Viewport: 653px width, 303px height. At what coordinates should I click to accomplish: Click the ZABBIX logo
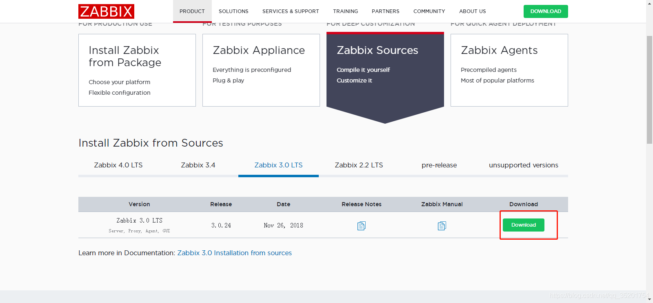click(x=106, y=11)
